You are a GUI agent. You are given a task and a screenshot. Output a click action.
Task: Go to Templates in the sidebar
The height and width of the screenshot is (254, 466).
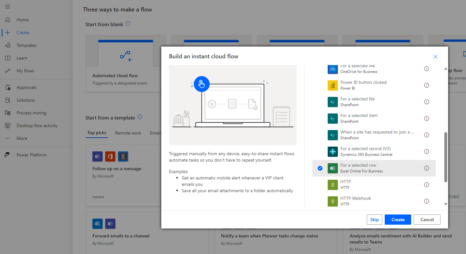coord(36,45)
